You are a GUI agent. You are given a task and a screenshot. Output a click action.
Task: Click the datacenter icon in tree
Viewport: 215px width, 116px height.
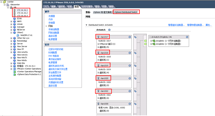coord(8,5)
